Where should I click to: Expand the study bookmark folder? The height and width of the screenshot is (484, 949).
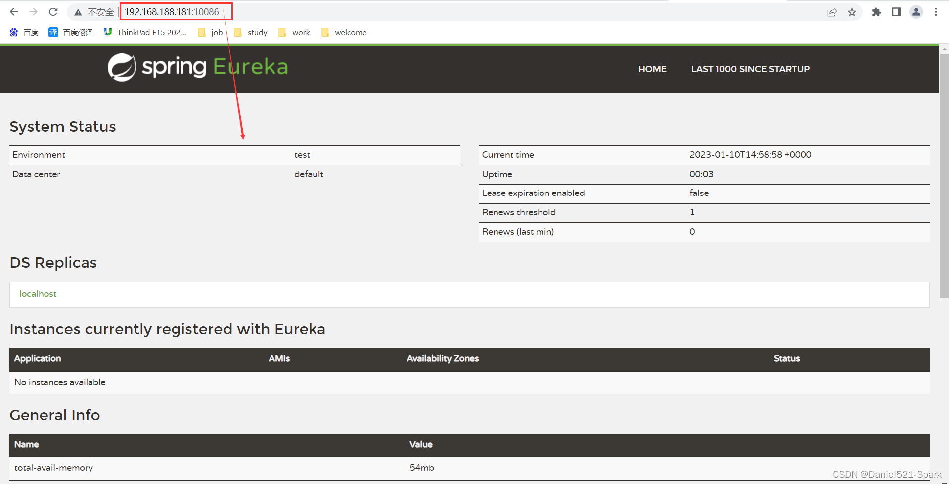click(x=251, y=32)
